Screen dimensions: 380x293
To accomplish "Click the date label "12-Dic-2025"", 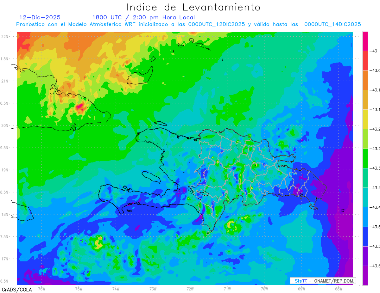I will [40, 17].
